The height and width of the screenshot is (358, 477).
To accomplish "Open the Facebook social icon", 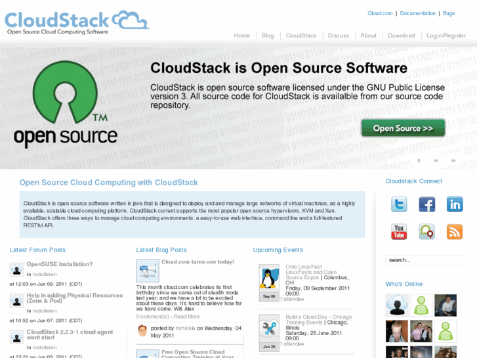I will [x=426, y=204].
